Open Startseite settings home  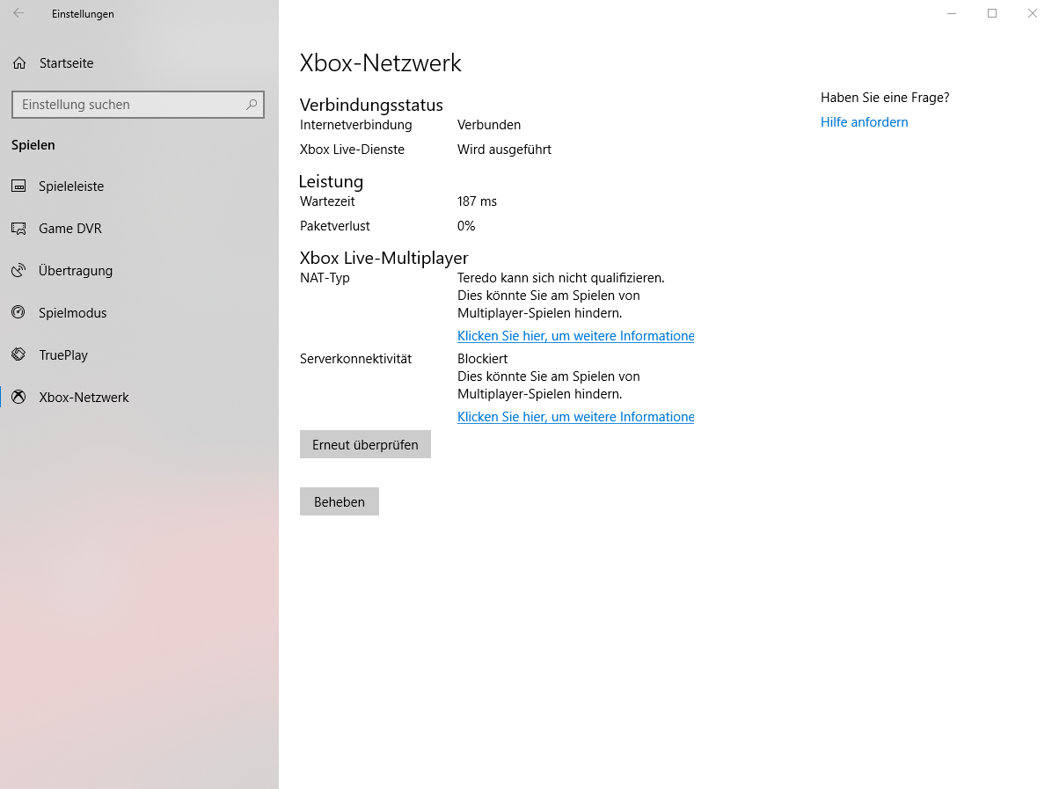coord(139,63)
